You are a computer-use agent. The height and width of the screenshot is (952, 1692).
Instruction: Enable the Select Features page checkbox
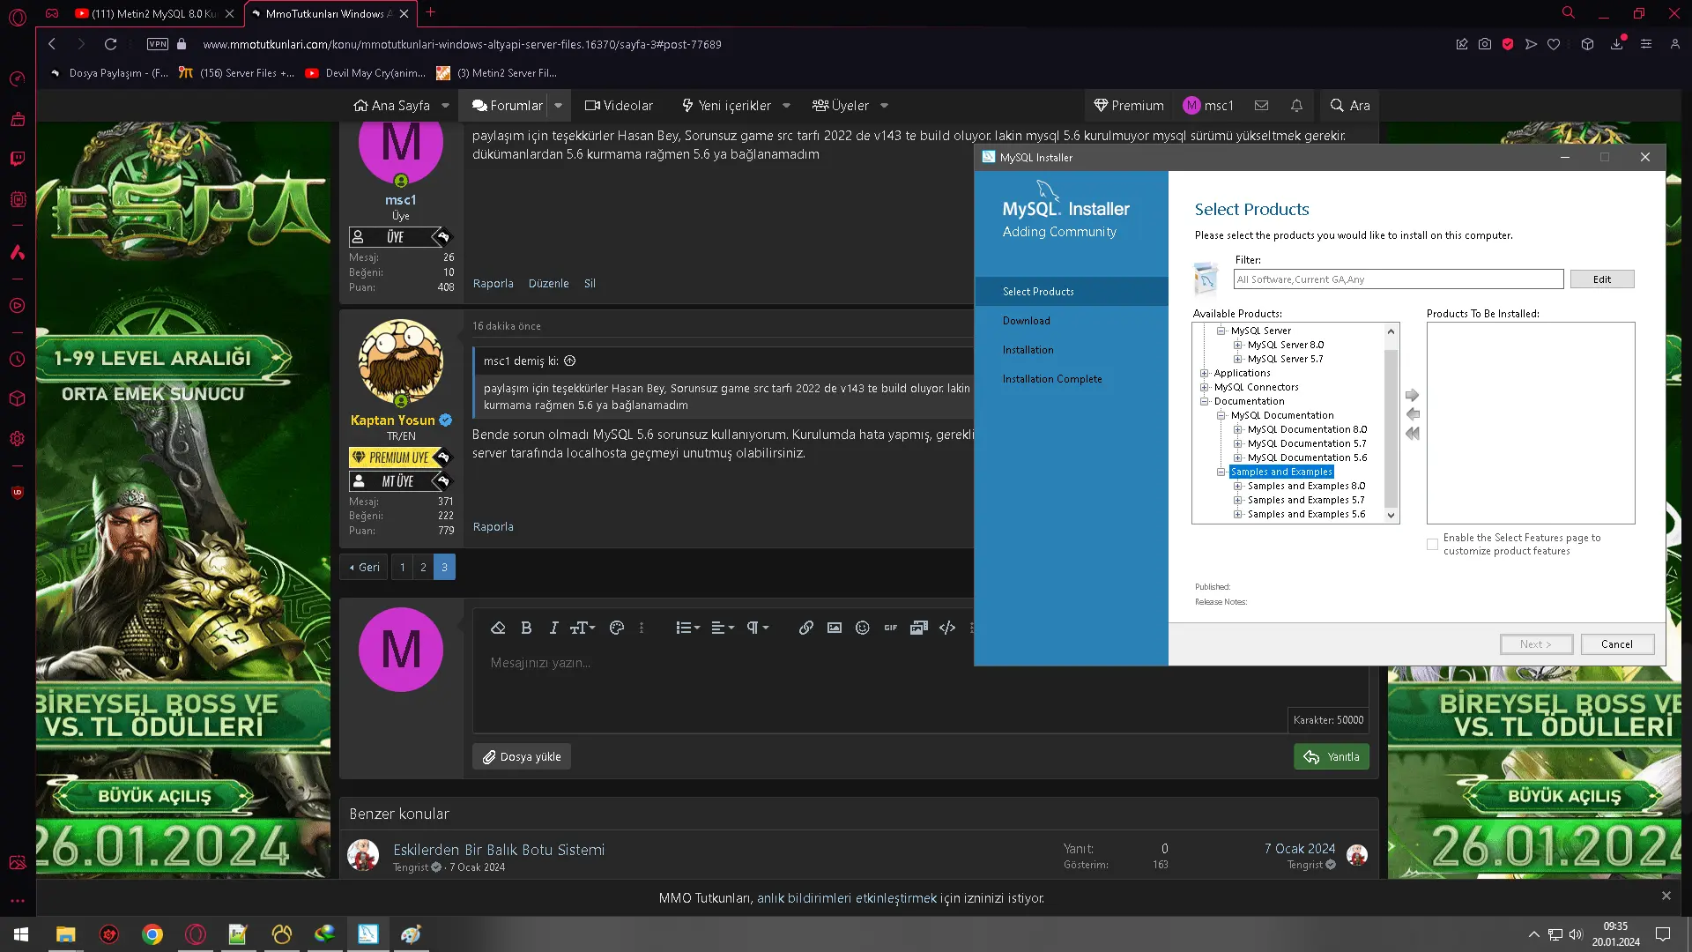tap(1432, 544)
